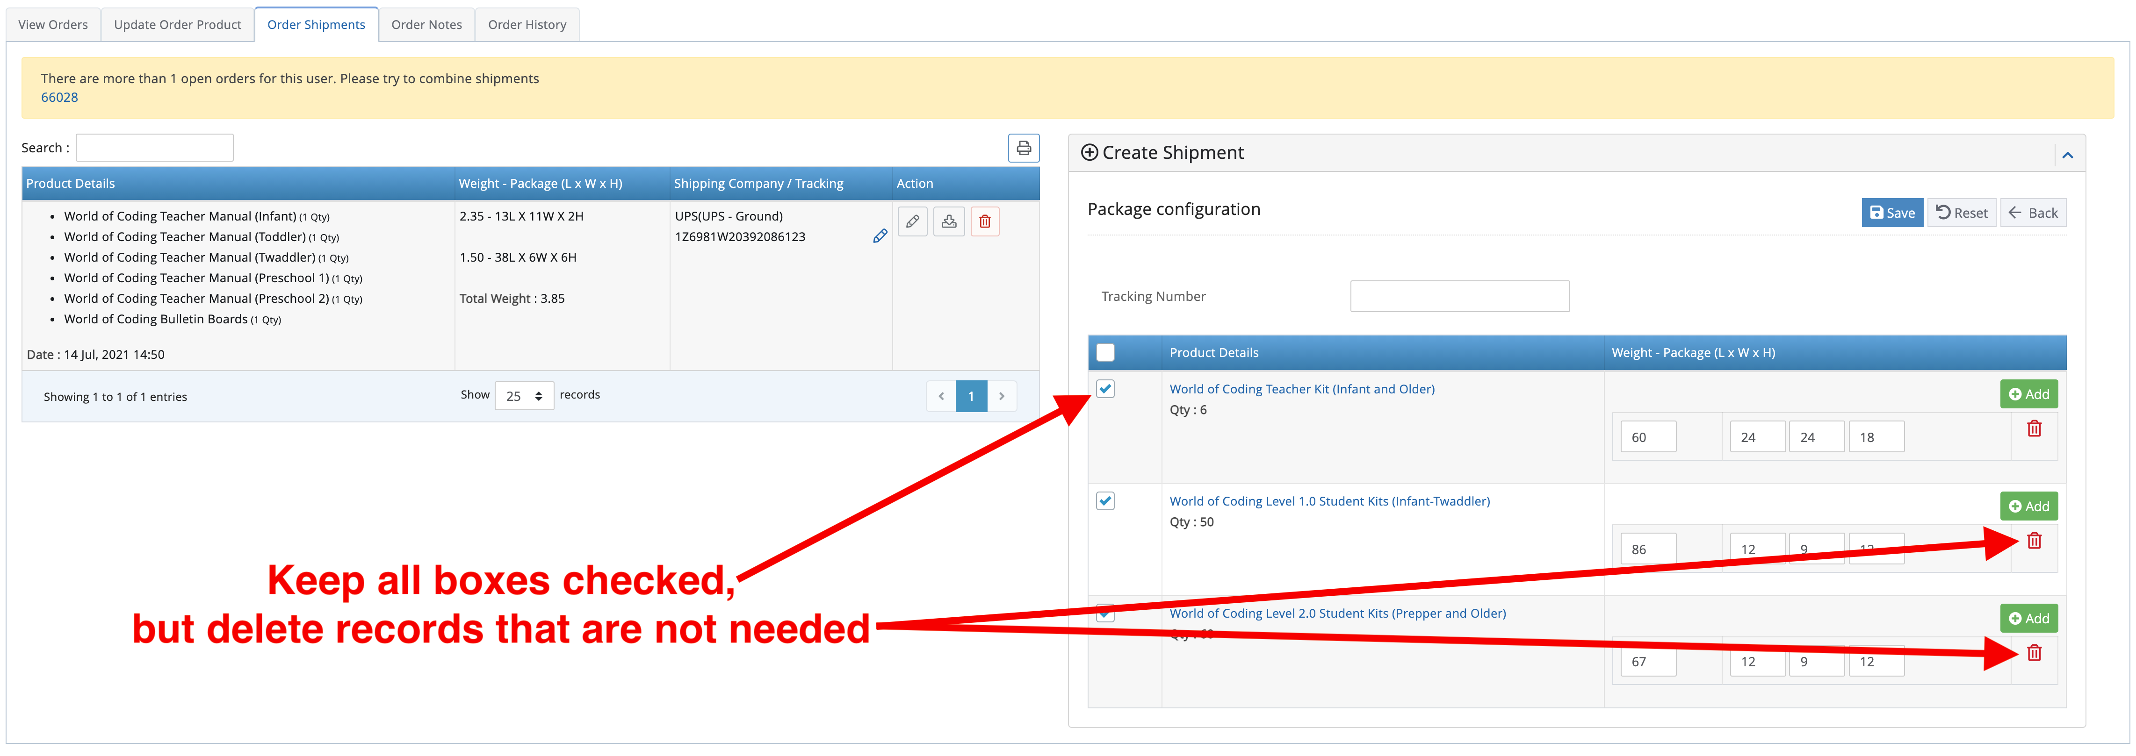
Task: Click the download icon in Action column
Action: [x=949, y=221]
